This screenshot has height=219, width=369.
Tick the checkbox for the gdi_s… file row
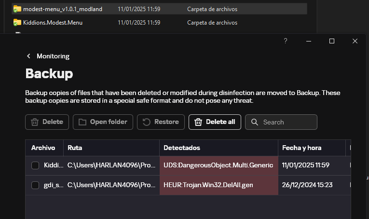(35, 185)
